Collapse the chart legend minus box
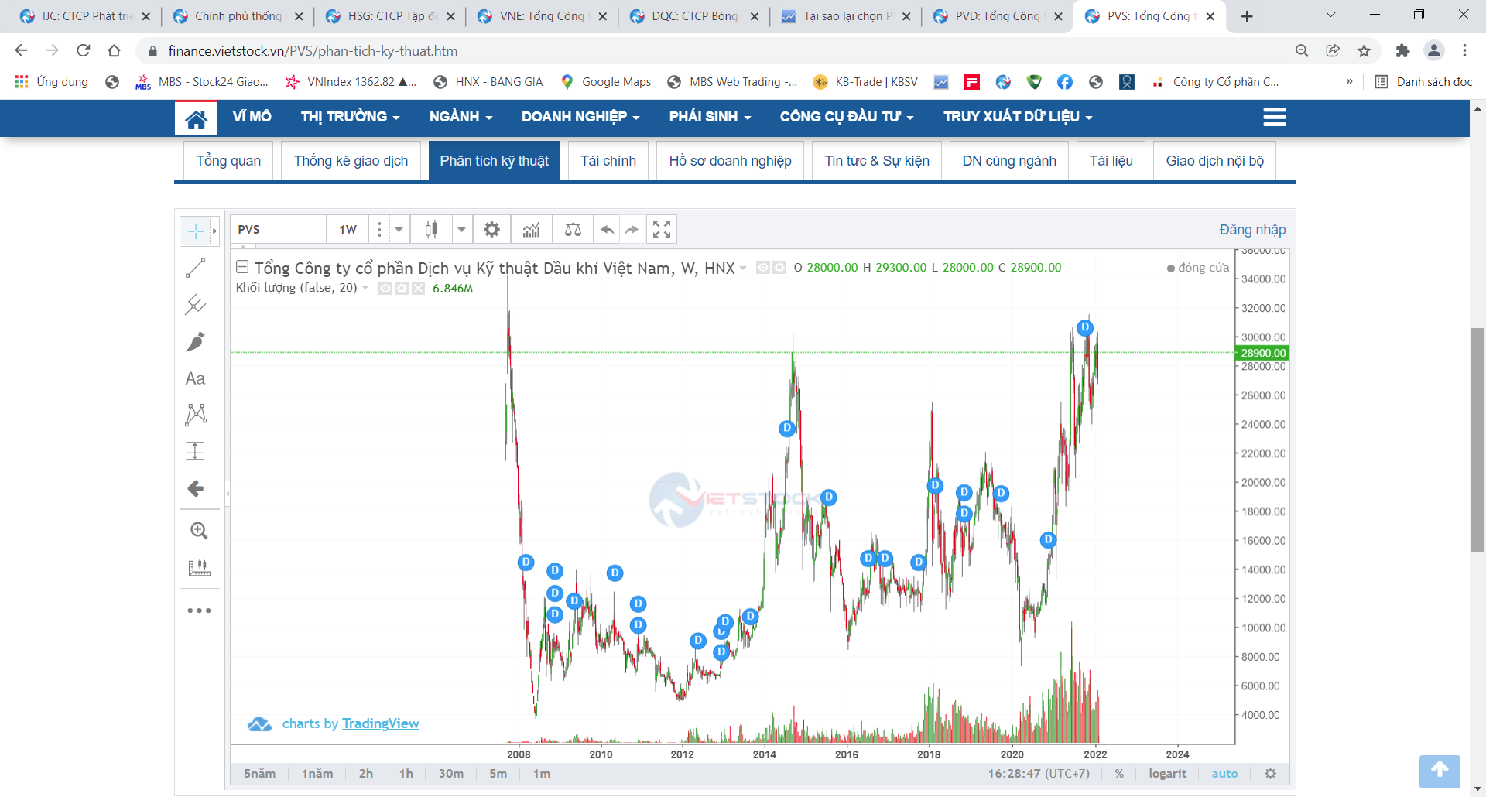Viewport: 1486px width, 797px height. tap(242, 267)
